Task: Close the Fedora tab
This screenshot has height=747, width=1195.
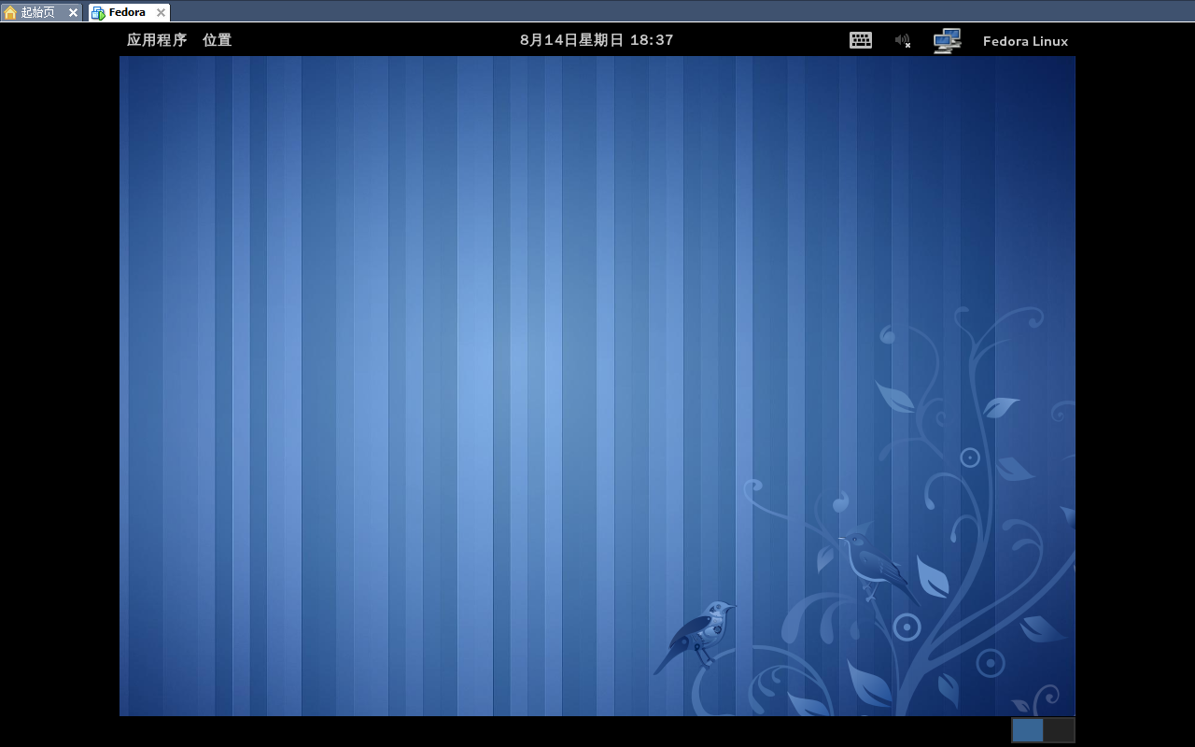Action: click(161, 13)
